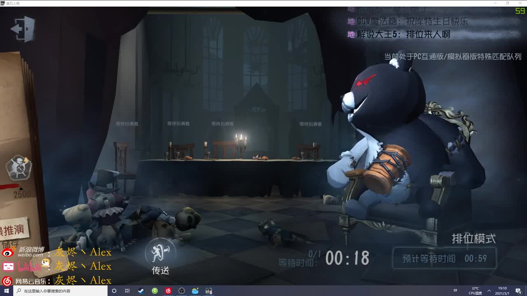Image resolution: width=527 pixels, height=296 pixels.
Task: Click the CPU temperature 37°C readout
Action: [x=475, y=291]
